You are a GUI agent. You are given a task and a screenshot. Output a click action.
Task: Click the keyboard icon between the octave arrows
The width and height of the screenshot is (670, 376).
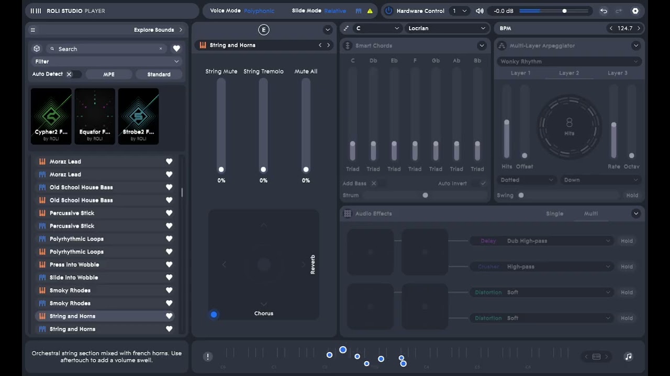click(596, 357)
